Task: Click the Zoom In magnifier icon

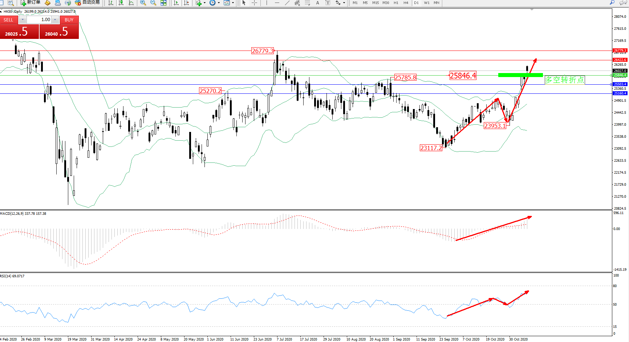Action: click(x=143, y=3)
